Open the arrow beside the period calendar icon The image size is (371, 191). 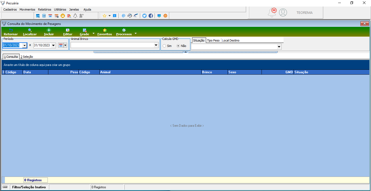65,45
